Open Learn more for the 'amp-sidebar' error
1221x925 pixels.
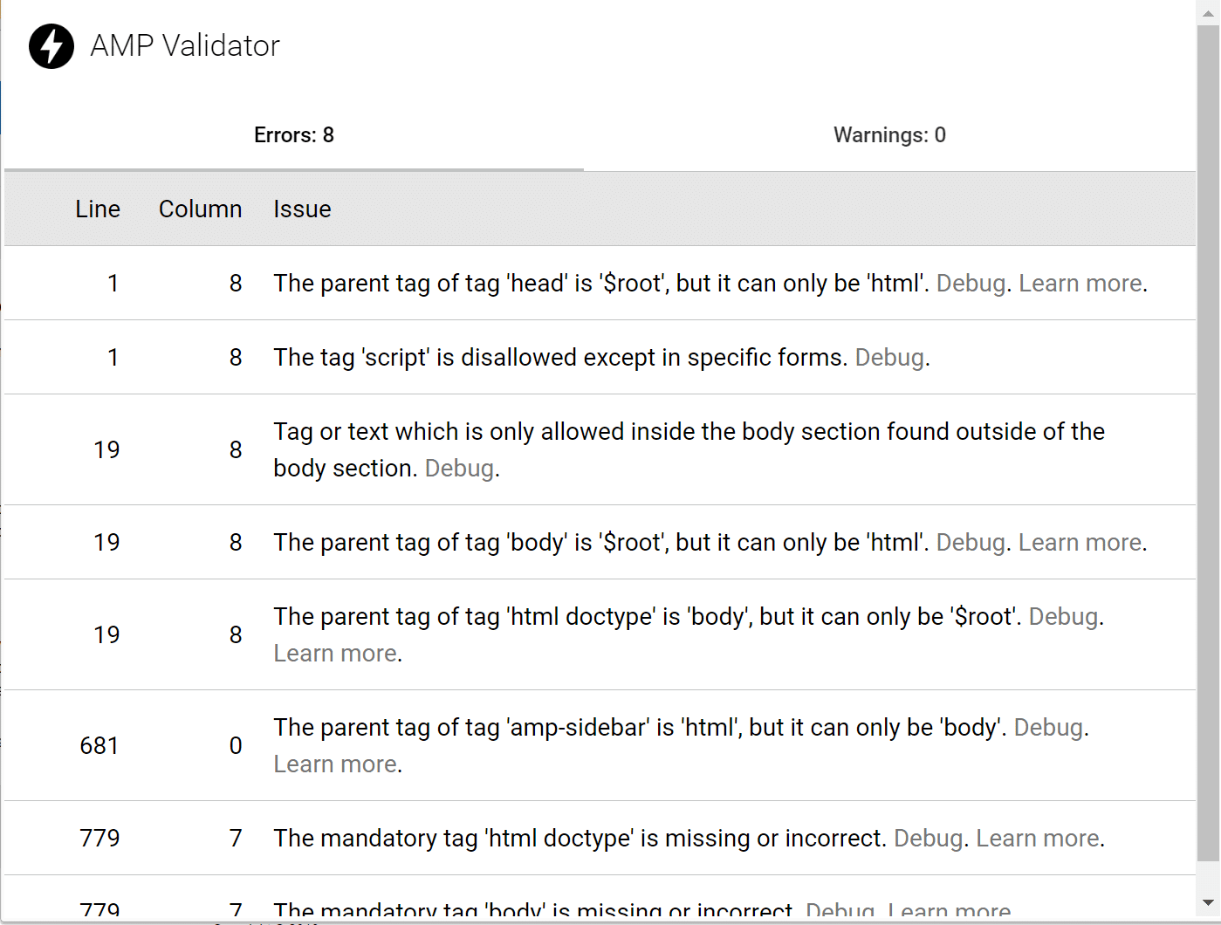click(x=335, y=764)
